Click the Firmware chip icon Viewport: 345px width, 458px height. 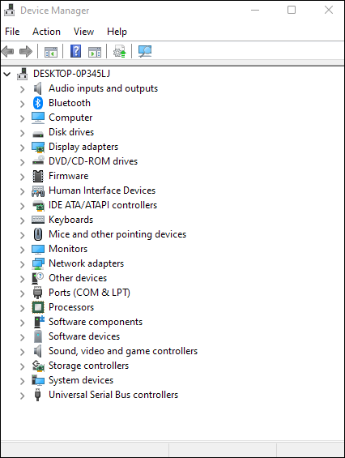pos(38,176)
